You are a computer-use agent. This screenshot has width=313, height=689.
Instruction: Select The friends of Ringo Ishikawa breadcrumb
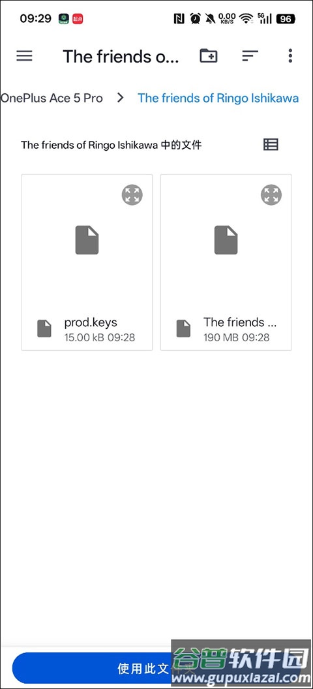click(x=218, y=98)
